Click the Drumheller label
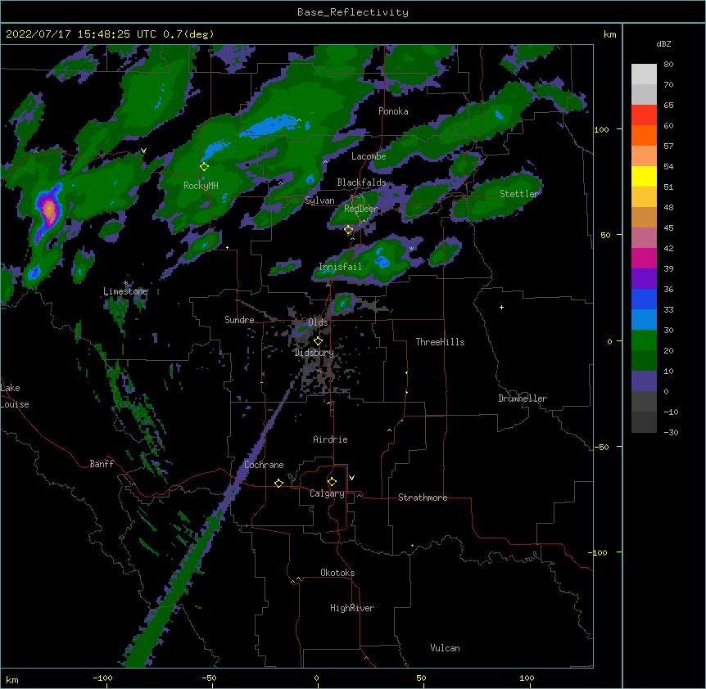 [523, 399]
